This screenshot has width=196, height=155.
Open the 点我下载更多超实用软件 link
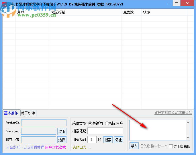click(173, 113)
